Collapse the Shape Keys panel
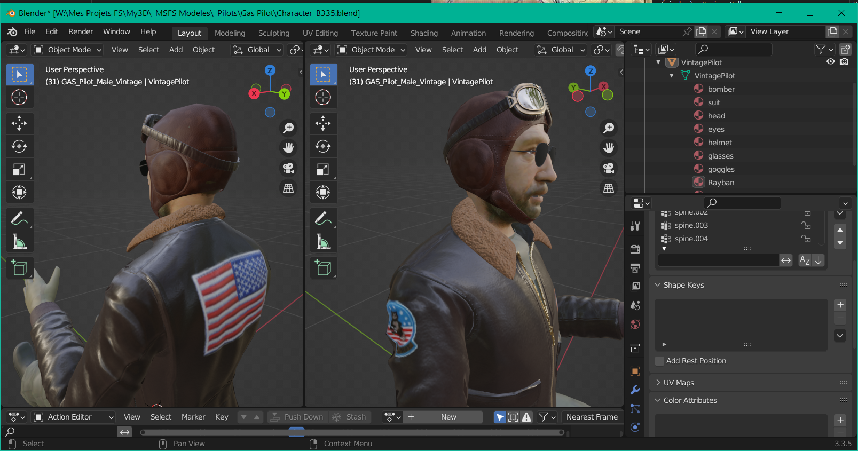Image resolution: width=858 pixels, height=451 pixels. 658,285
